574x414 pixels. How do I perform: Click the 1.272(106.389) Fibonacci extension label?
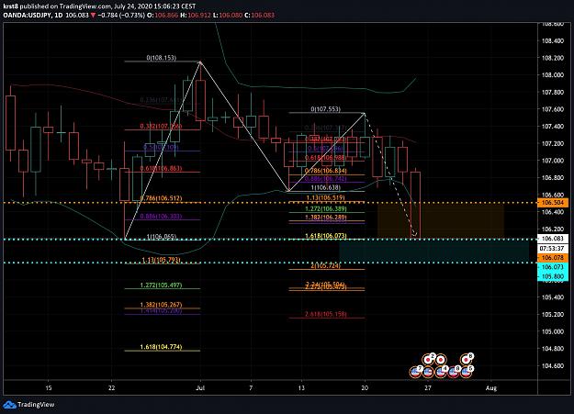325,208
